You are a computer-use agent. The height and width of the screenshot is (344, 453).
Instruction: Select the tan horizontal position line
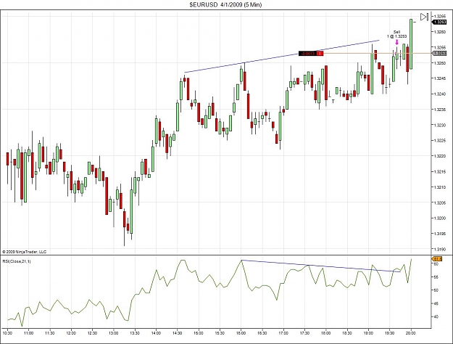coord(377,53)
